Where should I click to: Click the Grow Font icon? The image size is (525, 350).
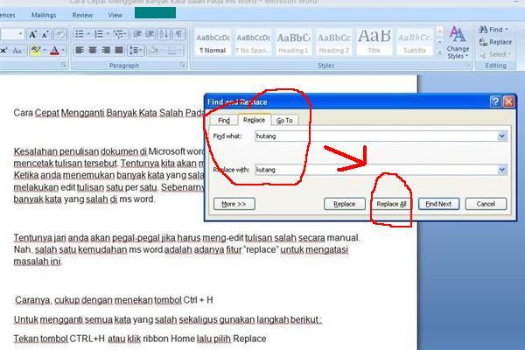point(32,34)
